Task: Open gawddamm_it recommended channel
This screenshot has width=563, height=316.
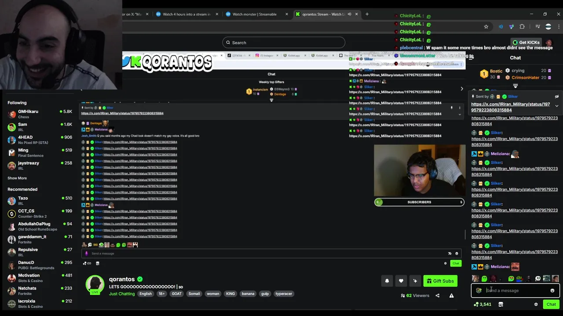Action: (40, 239)
